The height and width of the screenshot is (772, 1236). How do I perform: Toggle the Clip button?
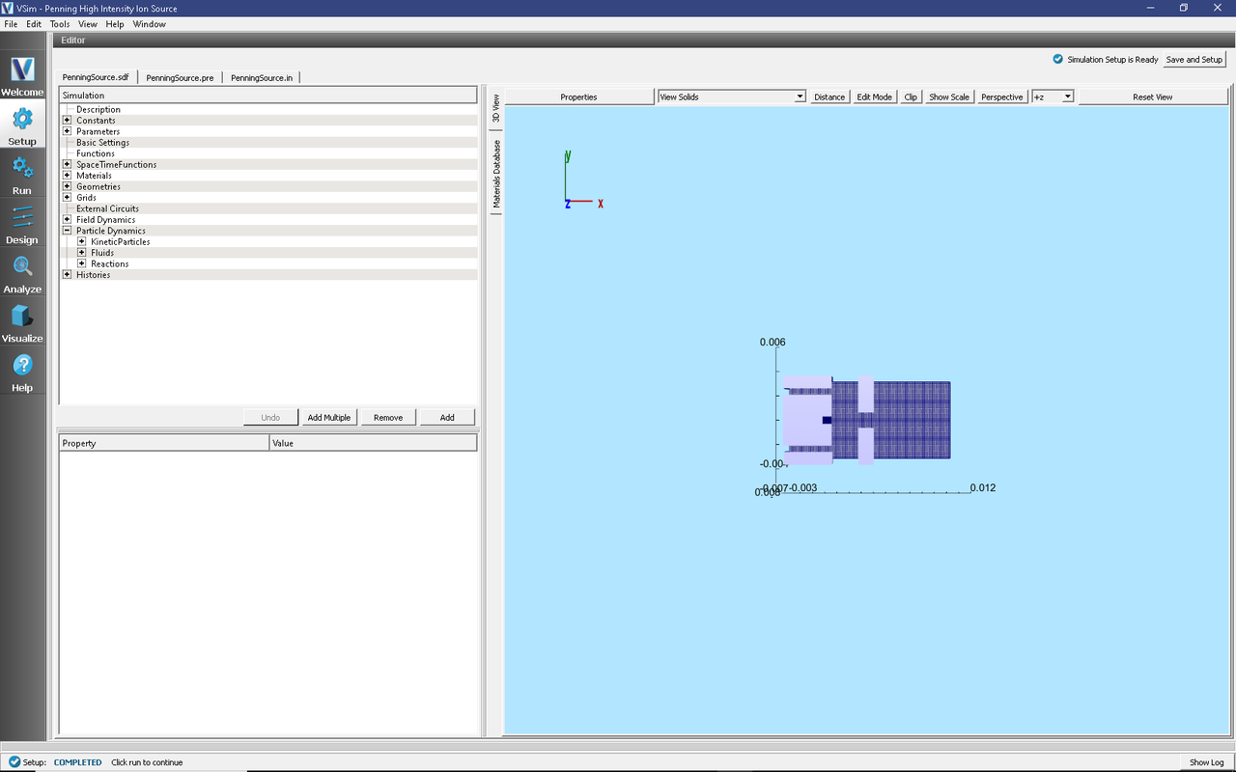pyautogui.click(x=911, y=96)
